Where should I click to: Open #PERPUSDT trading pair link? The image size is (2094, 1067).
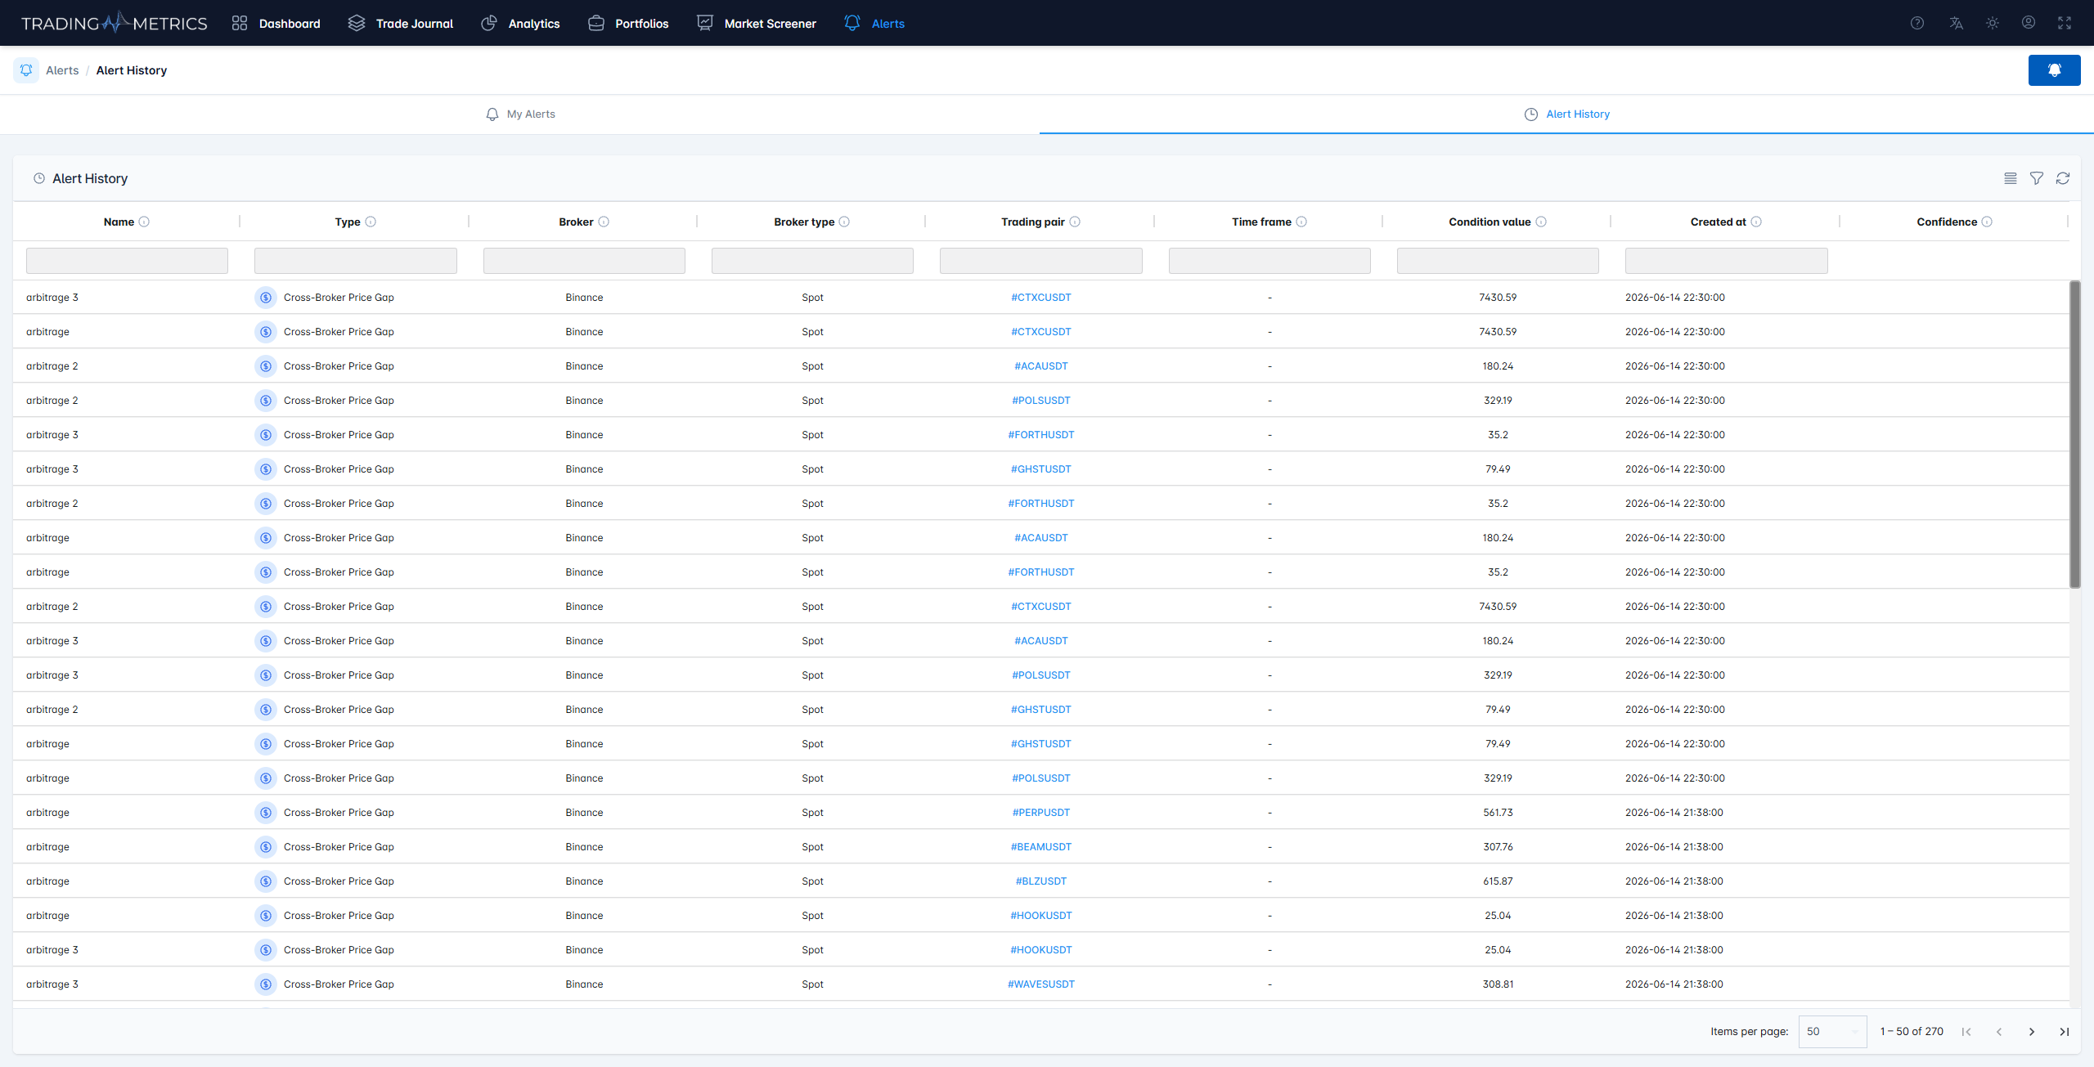tap(1040, 813)
